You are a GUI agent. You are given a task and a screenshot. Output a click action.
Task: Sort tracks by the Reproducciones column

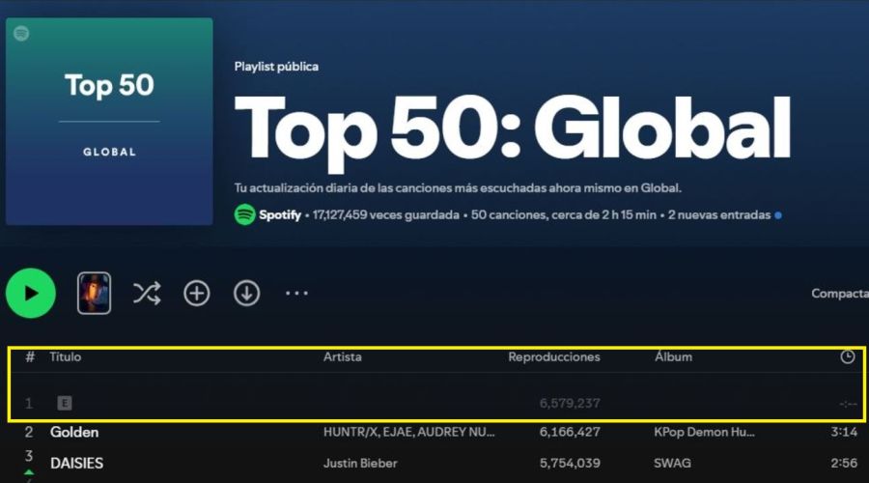click(x=553, y=357)
